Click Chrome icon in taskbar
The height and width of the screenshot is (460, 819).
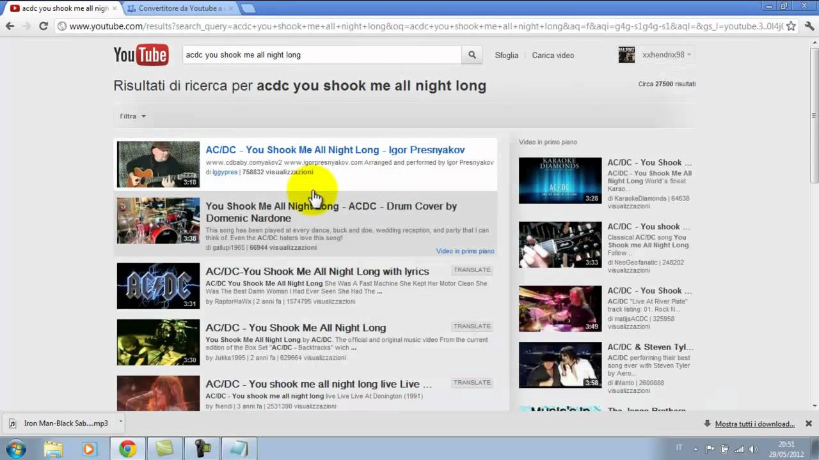[x=127, y=448]
